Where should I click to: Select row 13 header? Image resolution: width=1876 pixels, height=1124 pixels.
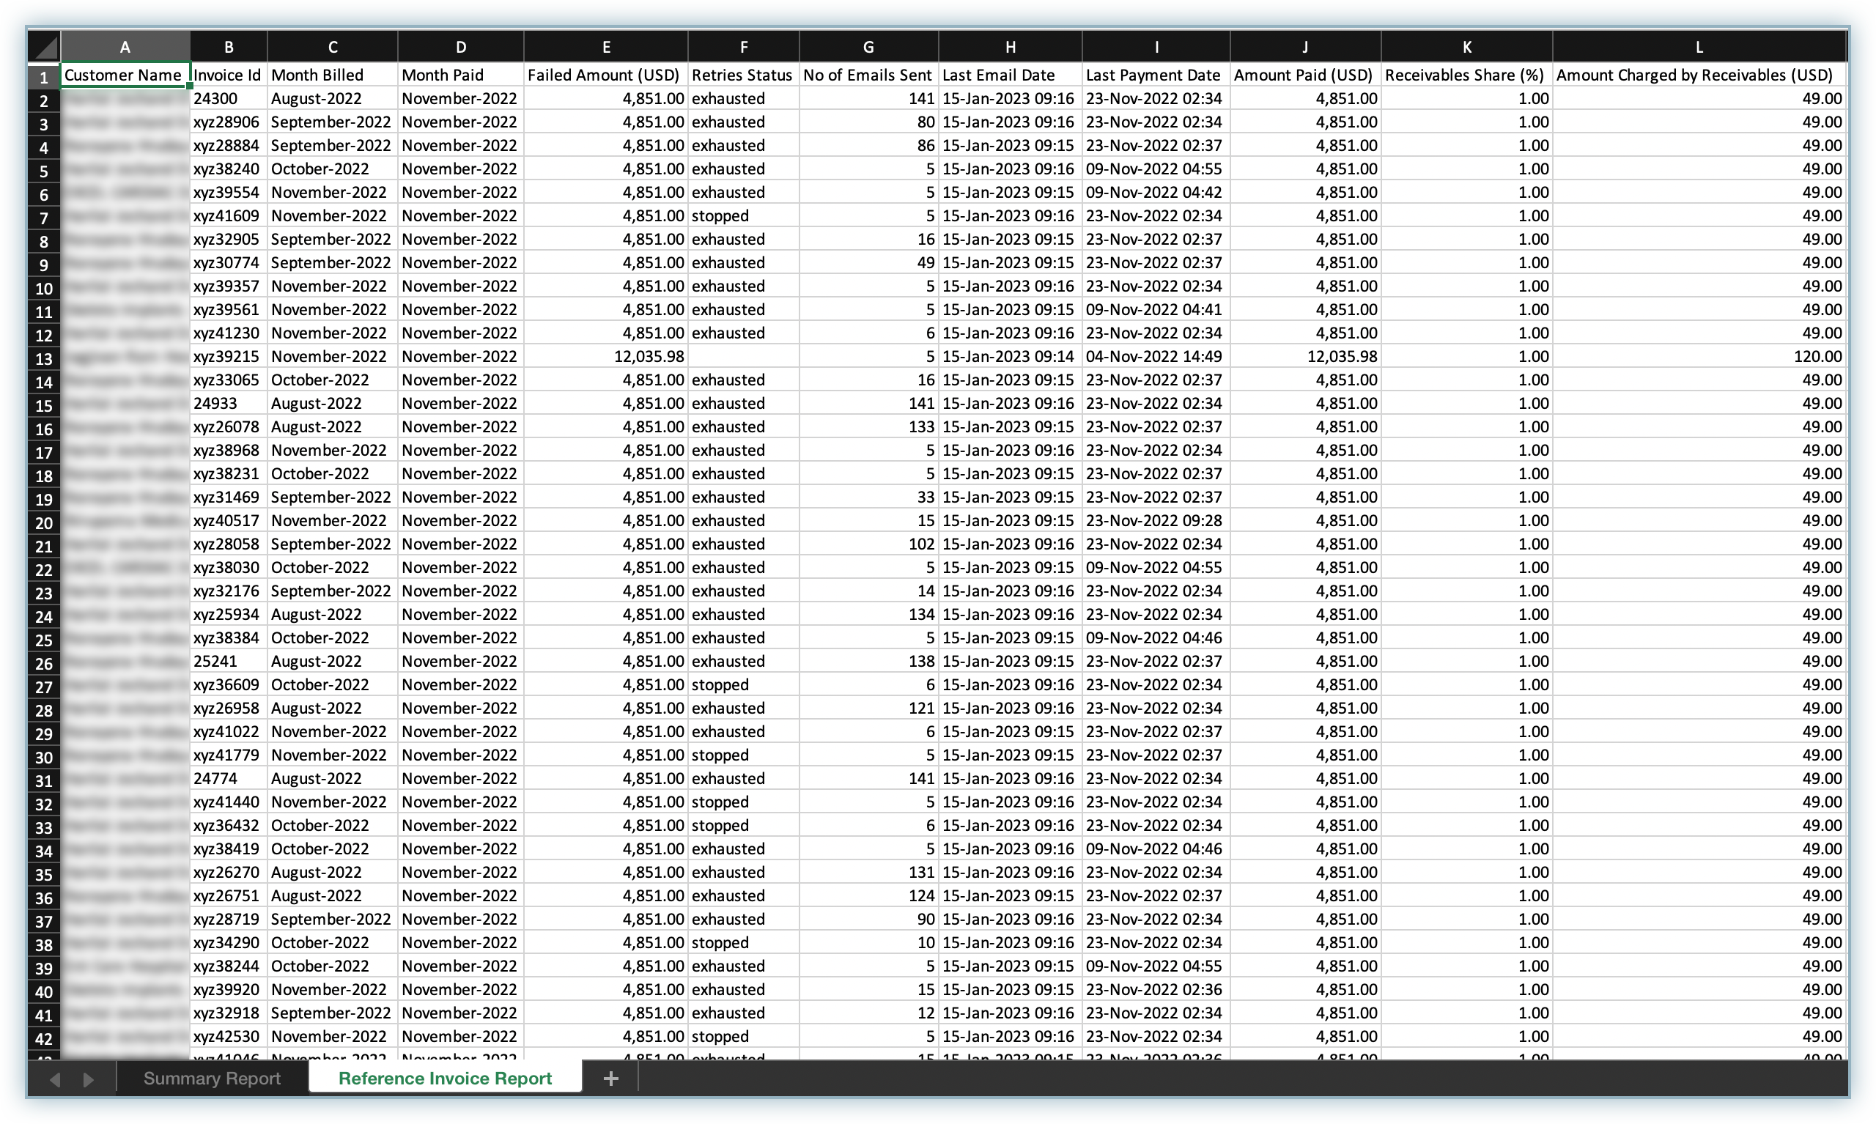[x=44, y=358]
